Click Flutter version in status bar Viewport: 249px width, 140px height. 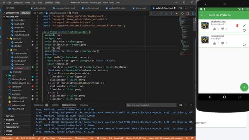pos(136,138)
